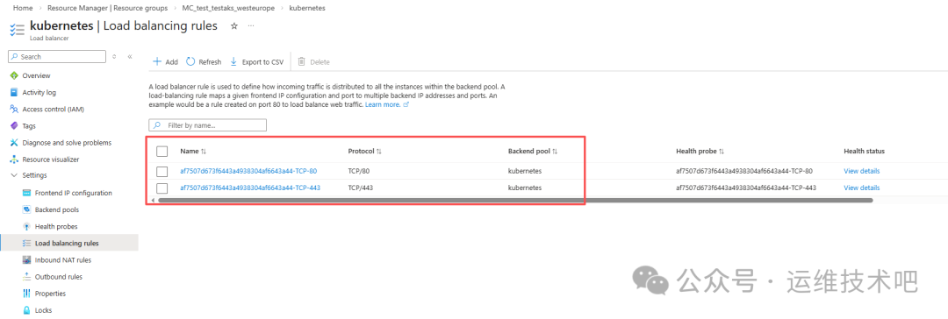Collapse the sidebar with double chevron
The width and height of the screenshot is (948, 319).
pyautogui.click(x=129, y=56)
